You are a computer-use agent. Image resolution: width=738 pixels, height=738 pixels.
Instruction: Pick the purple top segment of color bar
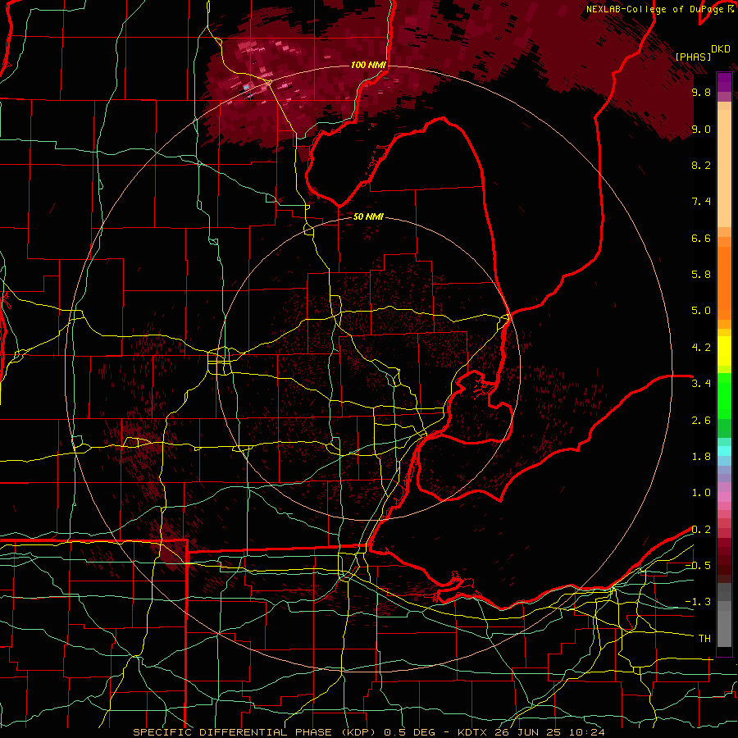(x=724, y=82)
